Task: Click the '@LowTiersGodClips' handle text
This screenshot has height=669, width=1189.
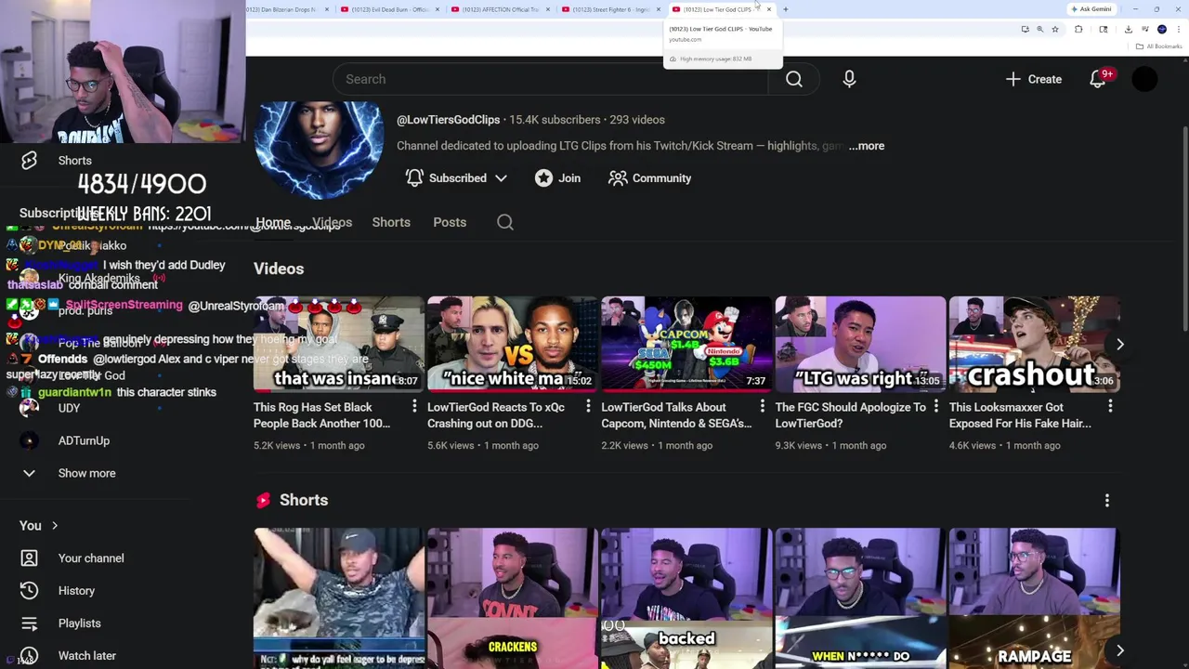Action: 448,120
